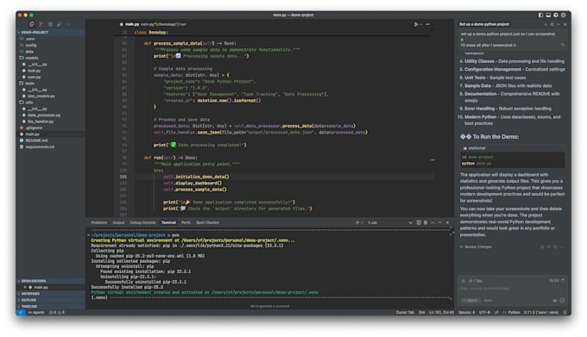Maximize the panel with chevron-up icon
This screenshot has width=587, height=337.
tap(440, 222)
